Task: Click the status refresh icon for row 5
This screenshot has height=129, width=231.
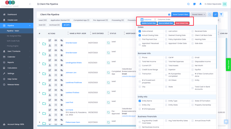Action: (108, 83)
